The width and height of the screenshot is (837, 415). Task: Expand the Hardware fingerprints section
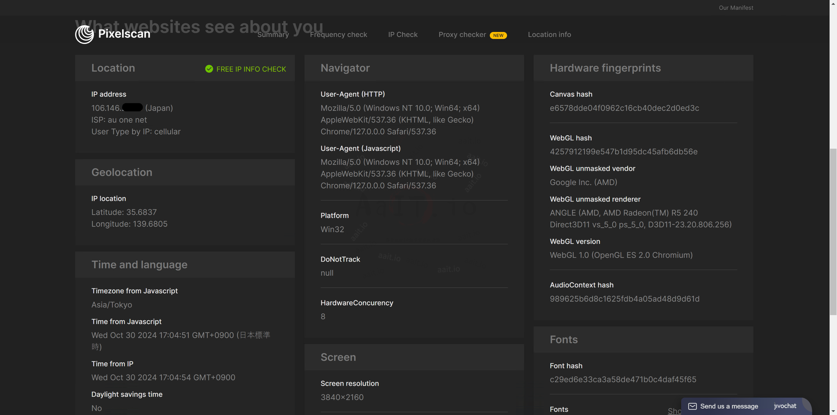(605, 68)
